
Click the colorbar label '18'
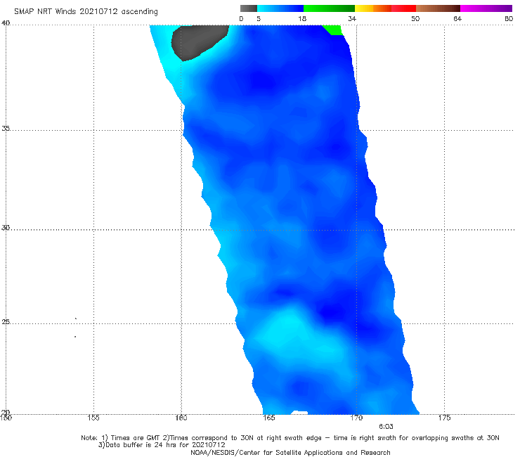click(x=302, y=19)
